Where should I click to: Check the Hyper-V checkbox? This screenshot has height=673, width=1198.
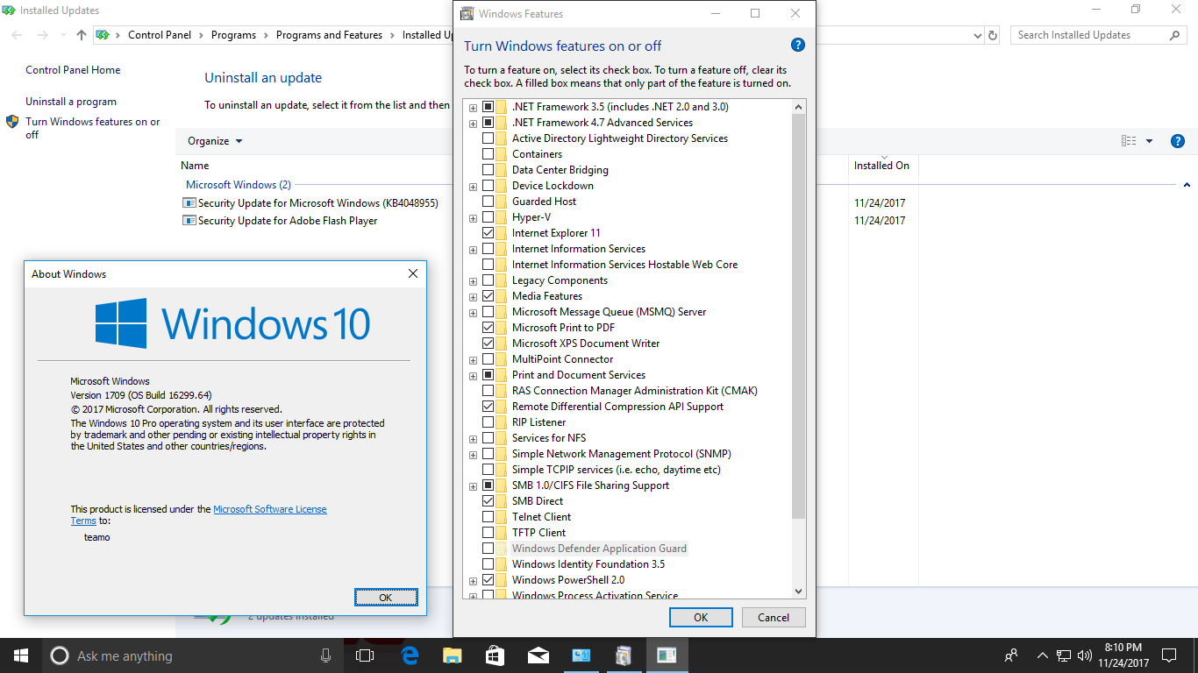click(488, 217)
